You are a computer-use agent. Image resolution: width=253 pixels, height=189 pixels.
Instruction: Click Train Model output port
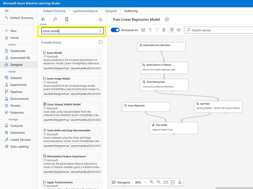coord(174,134)
